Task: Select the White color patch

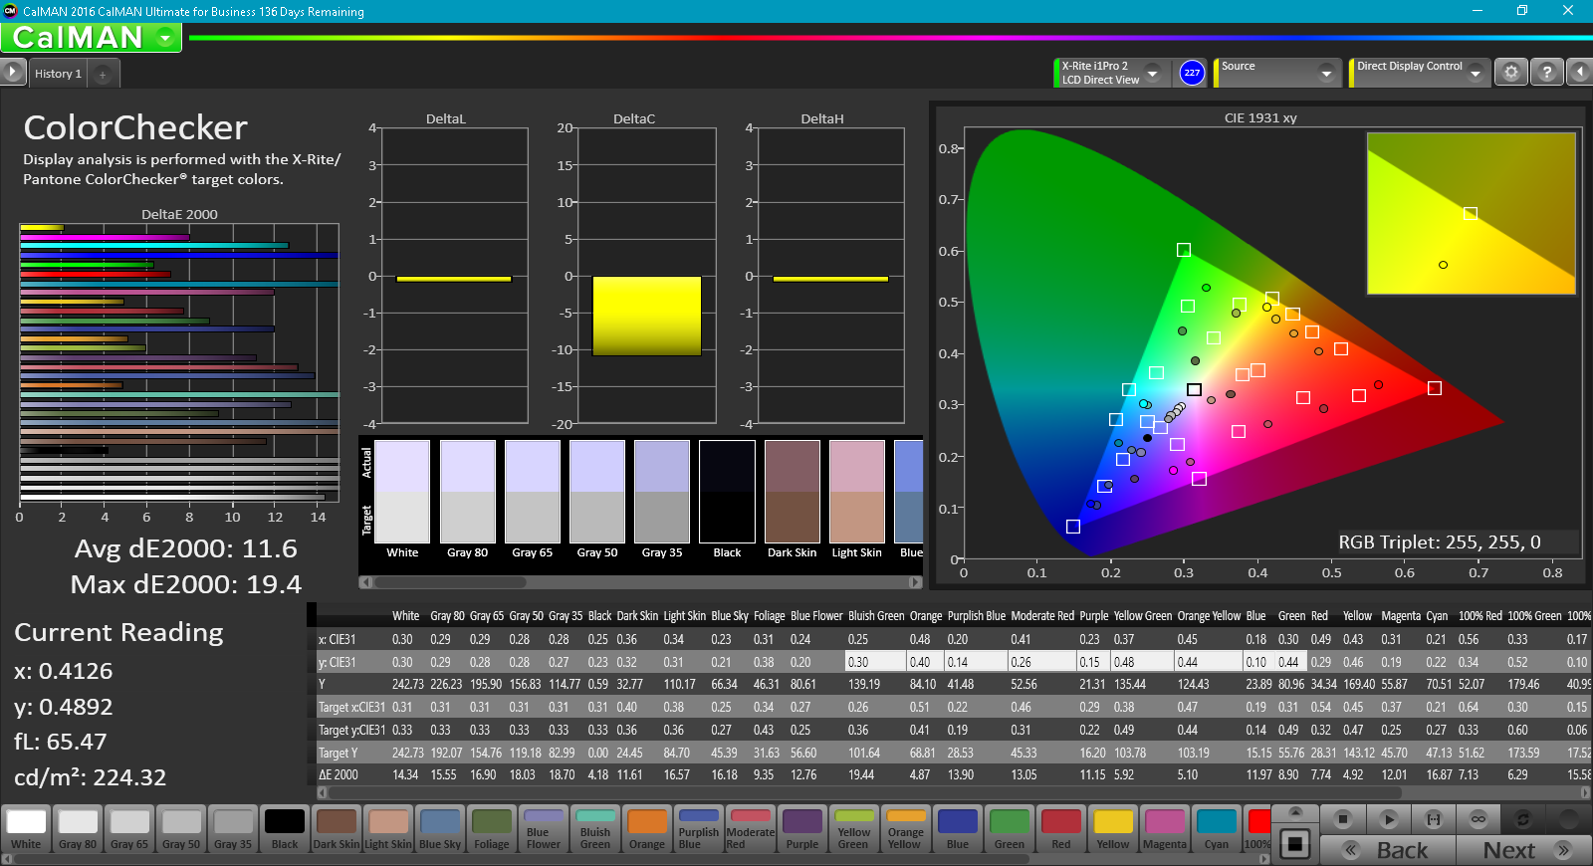Action: coord(26,829)
